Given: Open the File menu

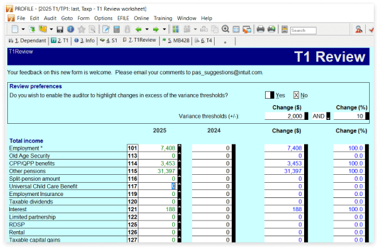Looking at the screenshot, I should (x=21, y=18).
